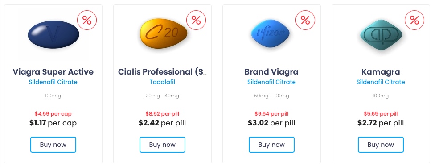Click the discount percent badge on Cialis Professional
This screenshot has height=167, width=435.
click(196, 20)
